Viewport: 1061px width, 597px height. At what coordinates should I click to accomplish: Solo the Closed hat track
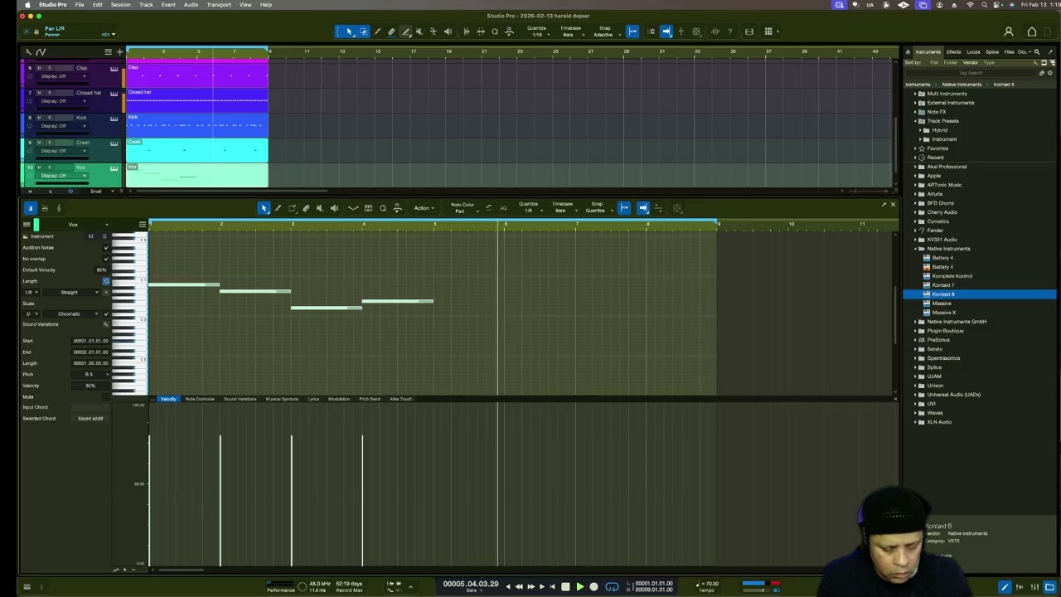tap(49, 93)
